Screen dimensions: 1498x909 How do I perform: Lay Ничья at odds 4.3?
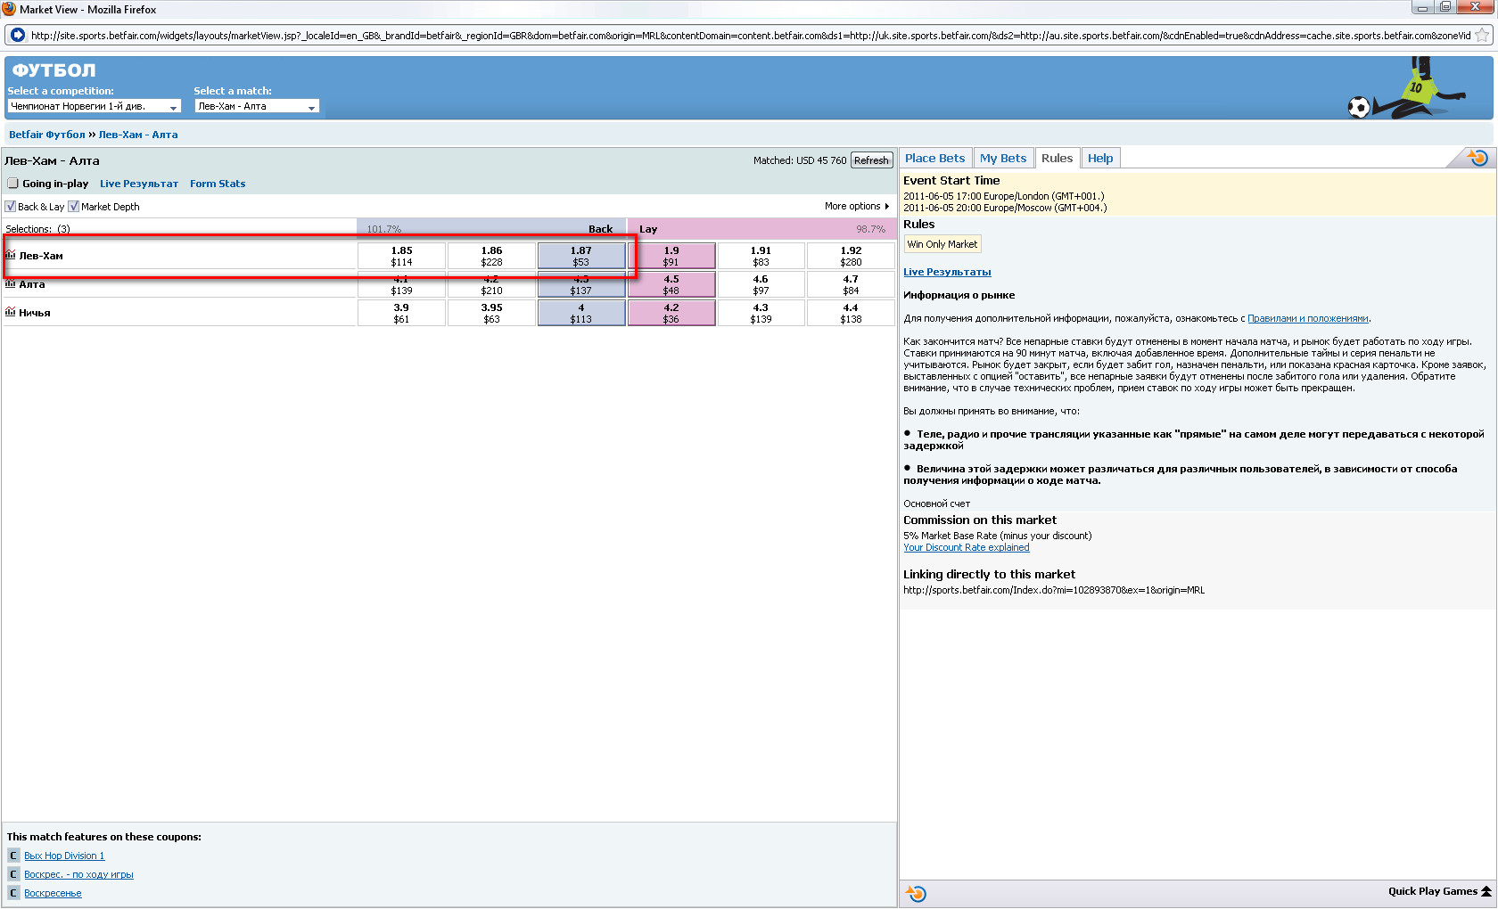tap(761, 313)
